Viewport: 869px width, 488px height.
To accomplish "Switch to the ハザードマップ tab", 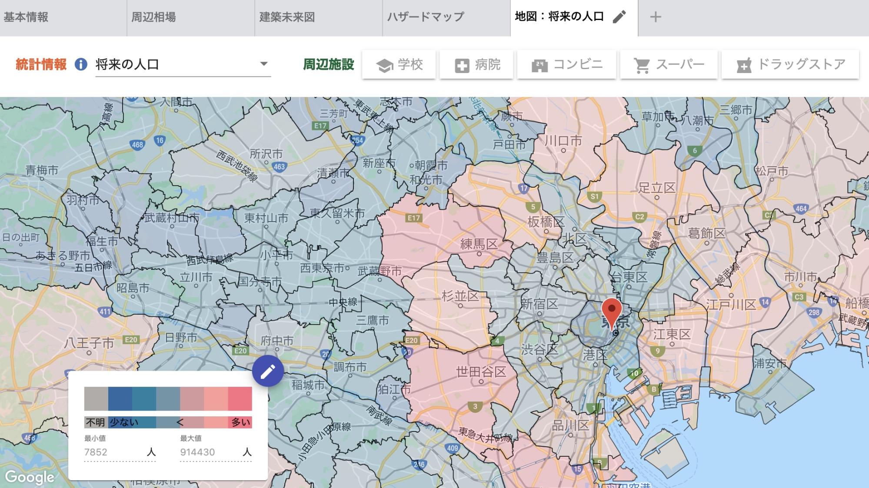I will coord(426,17).
